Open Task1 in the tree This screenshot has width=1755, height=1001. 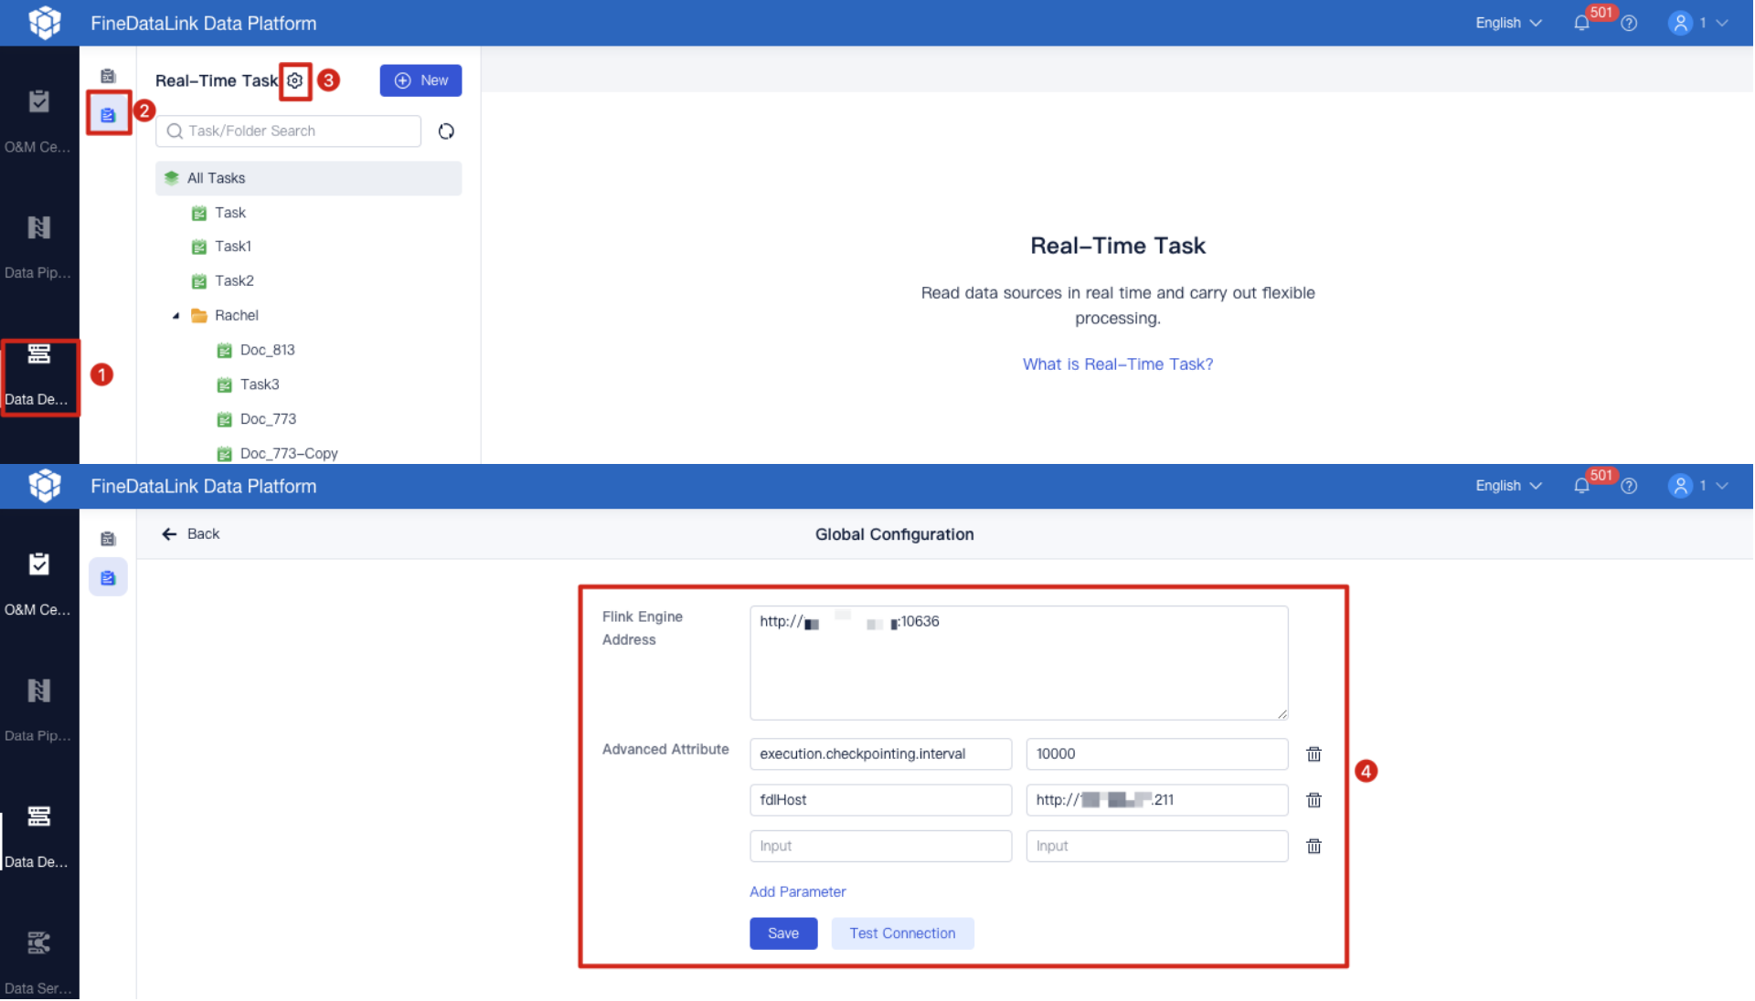point(232,247)
